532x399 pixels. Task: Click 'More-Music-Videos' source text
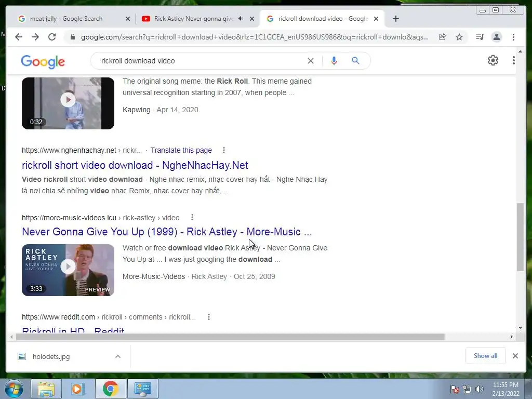[154, 276]
